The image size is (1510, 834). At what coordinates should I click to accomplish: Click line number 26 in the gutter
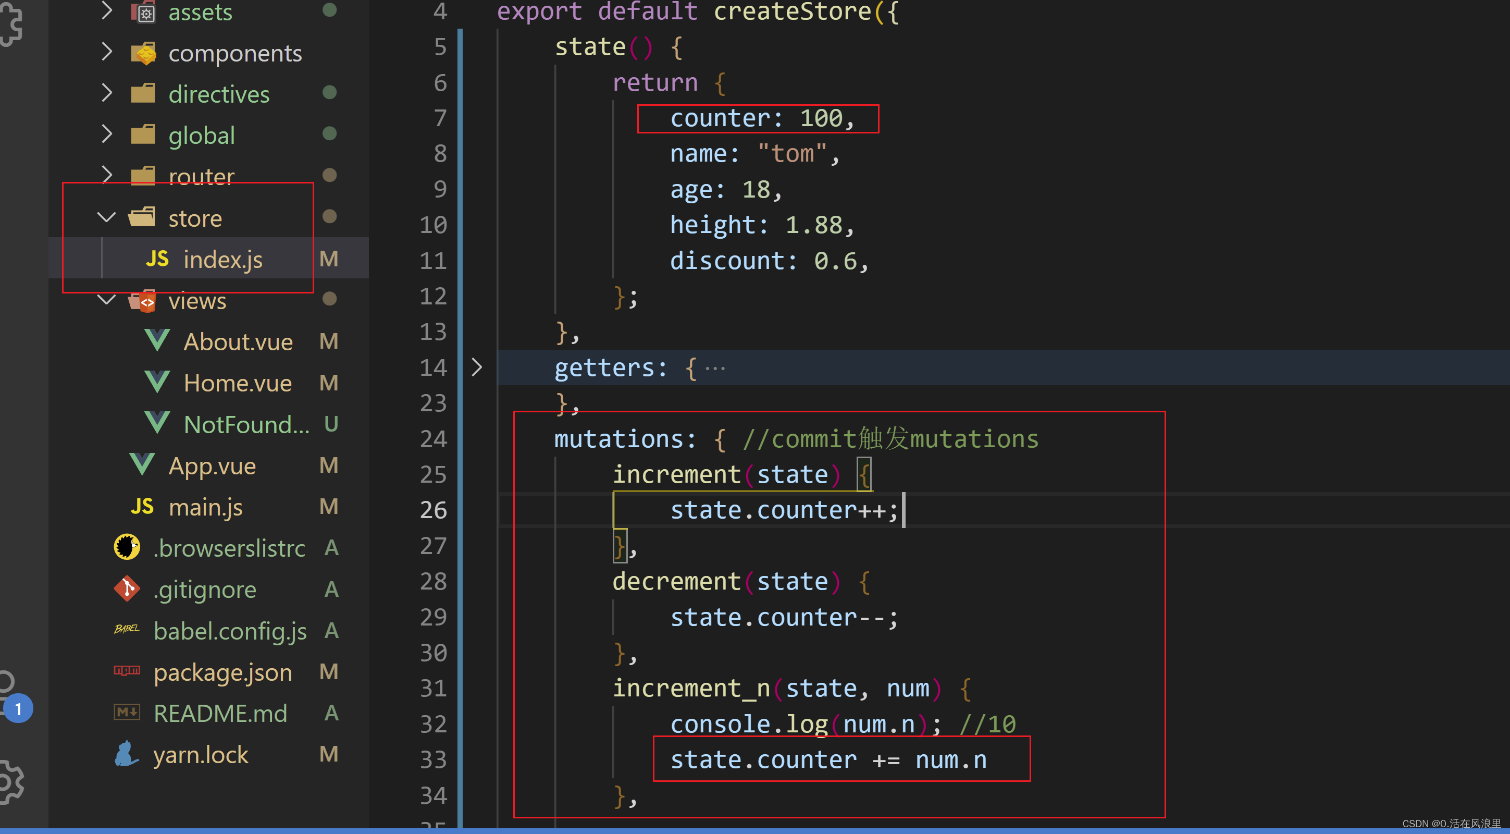(x=433, y=510)
